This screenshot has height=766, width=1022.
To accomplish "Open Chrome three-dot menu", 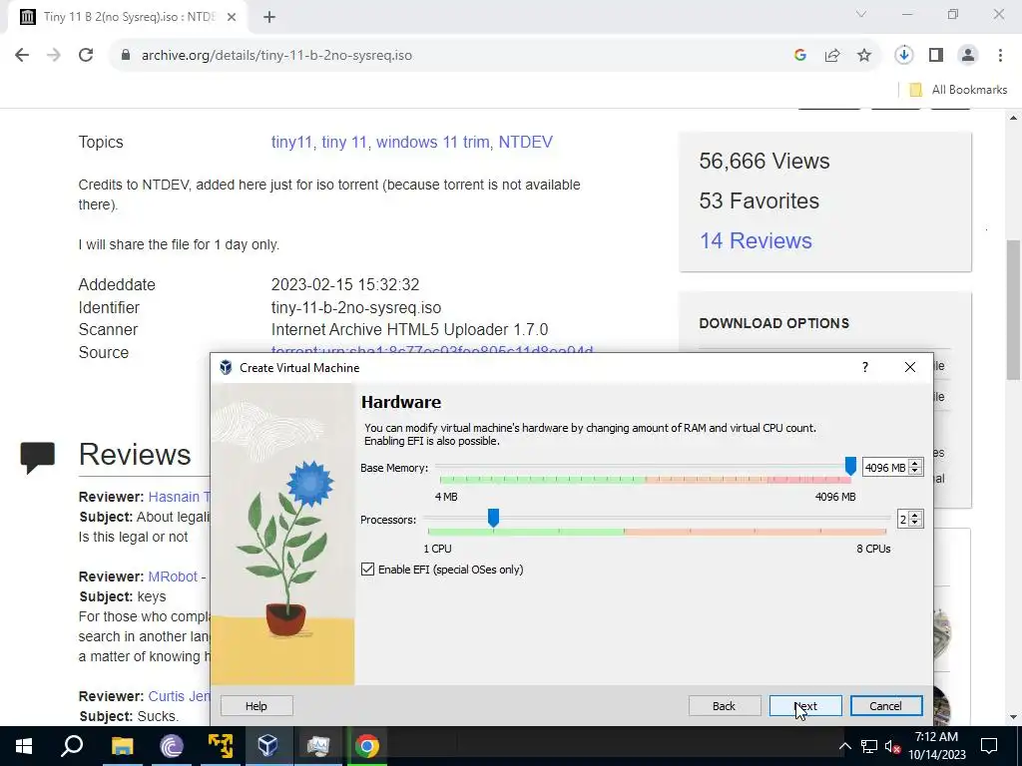I will pos(1000,55).
